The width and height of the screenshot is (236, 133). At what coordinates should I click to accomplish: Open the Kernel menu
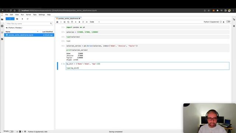pos(28,15)
